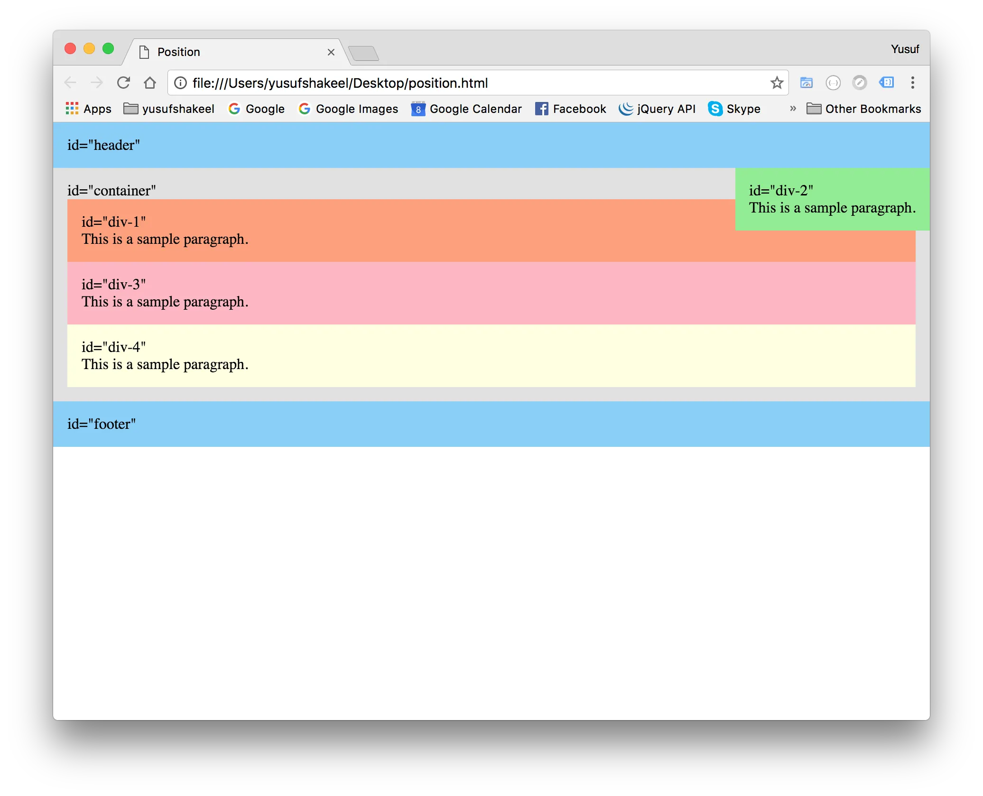Viewport: 983px width, 796px height.
Task: Click the site information icon
Action: click(x=180, y=83)
